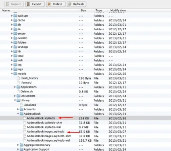Click the Delete button
Image resolution: width=171 pixels, height=151 pixels.
(56, 4)
